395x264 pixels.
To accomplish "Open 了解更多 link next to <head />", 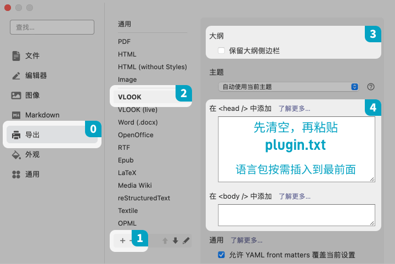I will pyautogui.click(x=295, y=109).
